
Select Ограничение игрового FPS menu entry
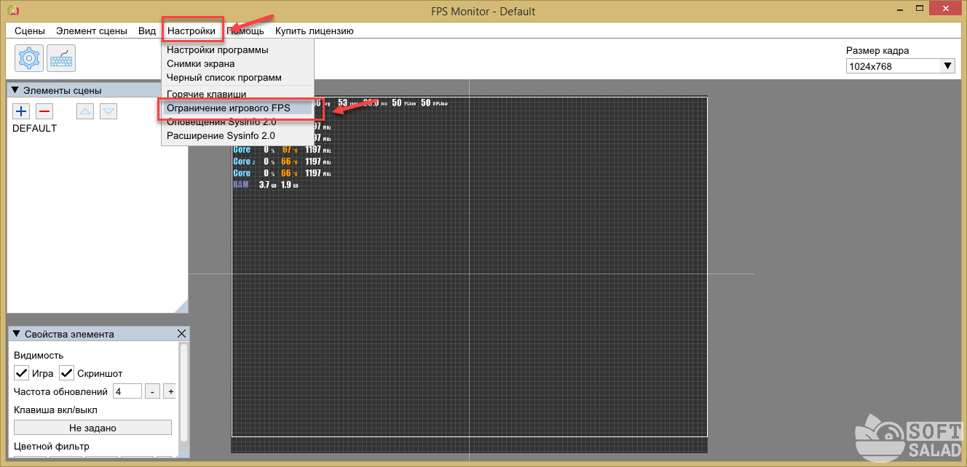[228, 108]
